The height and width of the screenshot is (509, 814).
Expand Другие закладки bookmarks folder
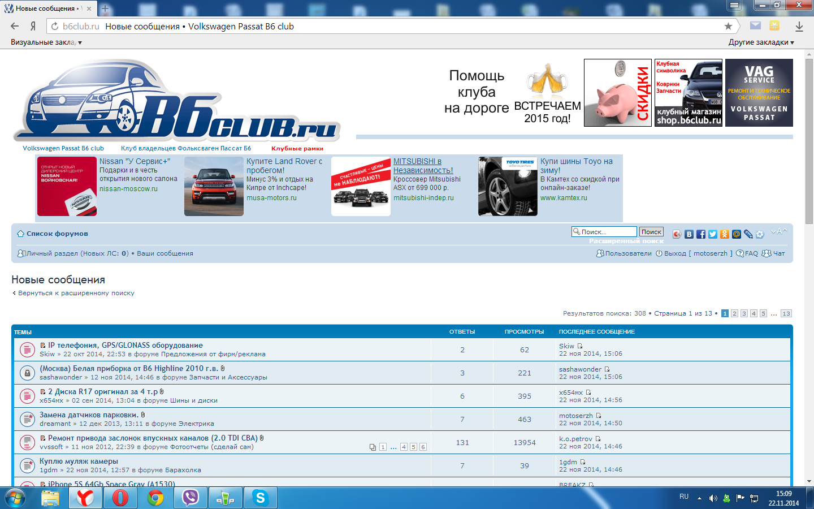coord(761,42)
